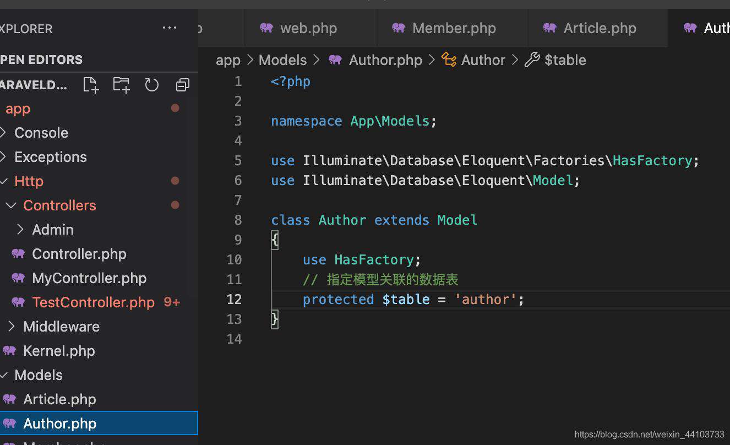Expand the Exceptions folder
Viewport: 730px width, 445px height.
pyautogui.click(x=4, y=157)
